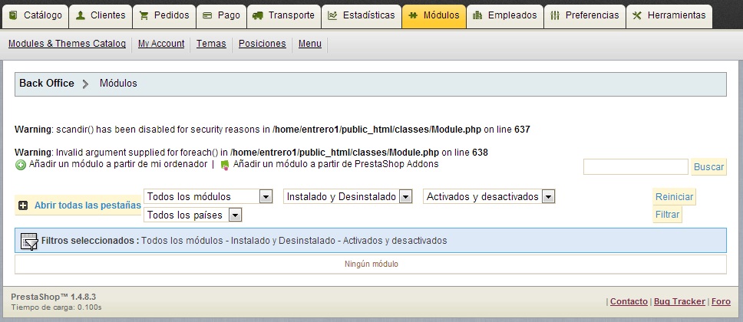Expand the Instalado y Desinstalado dropdown

point(348,196)
